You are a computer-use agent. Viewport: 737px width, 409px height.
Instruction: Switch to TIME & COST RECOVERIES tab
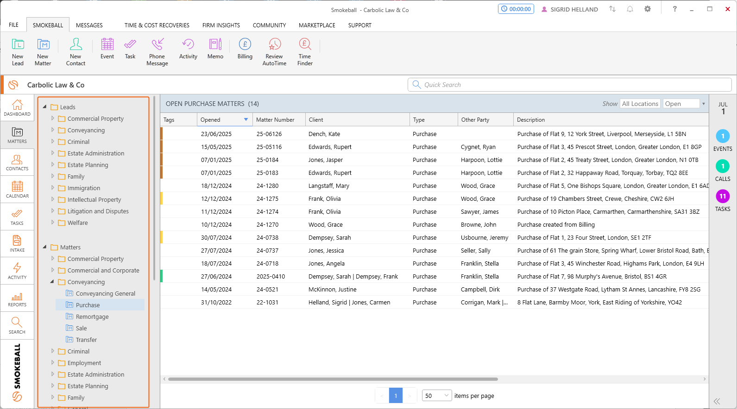(x=157, y=25)
